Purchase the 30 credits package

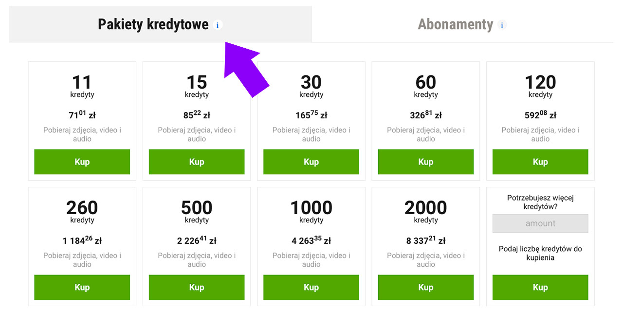tap(311, 162)
